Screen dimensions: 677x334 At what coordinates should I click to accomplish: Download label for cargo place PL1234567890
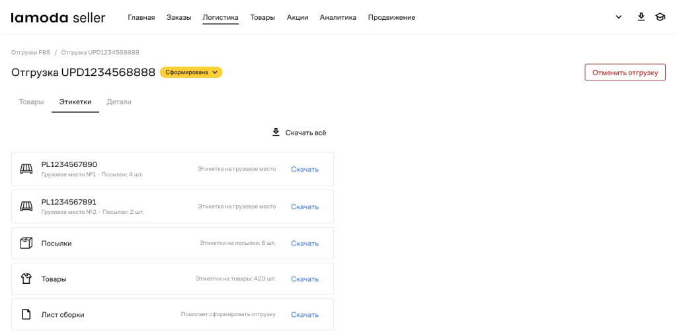click(305, 169)
